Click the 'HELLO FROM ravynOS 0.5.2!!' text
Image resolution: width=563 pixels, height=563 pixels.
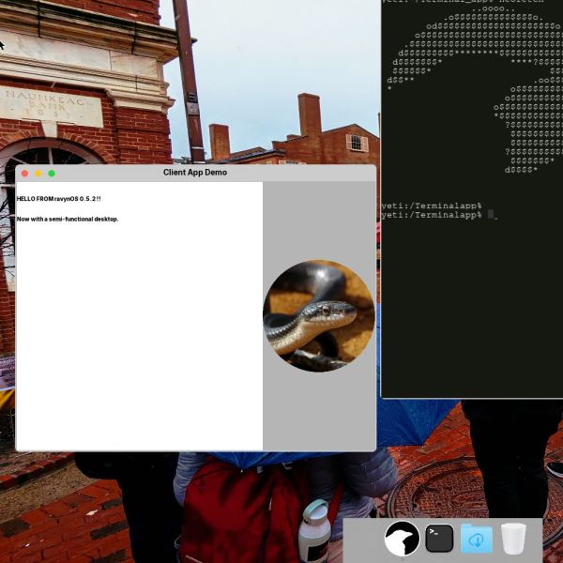(x=58, y=199)
